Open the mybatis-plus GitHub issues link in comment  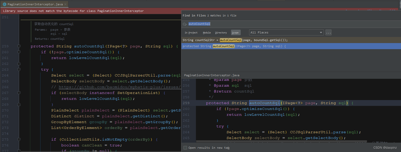[x=120, y=87]
